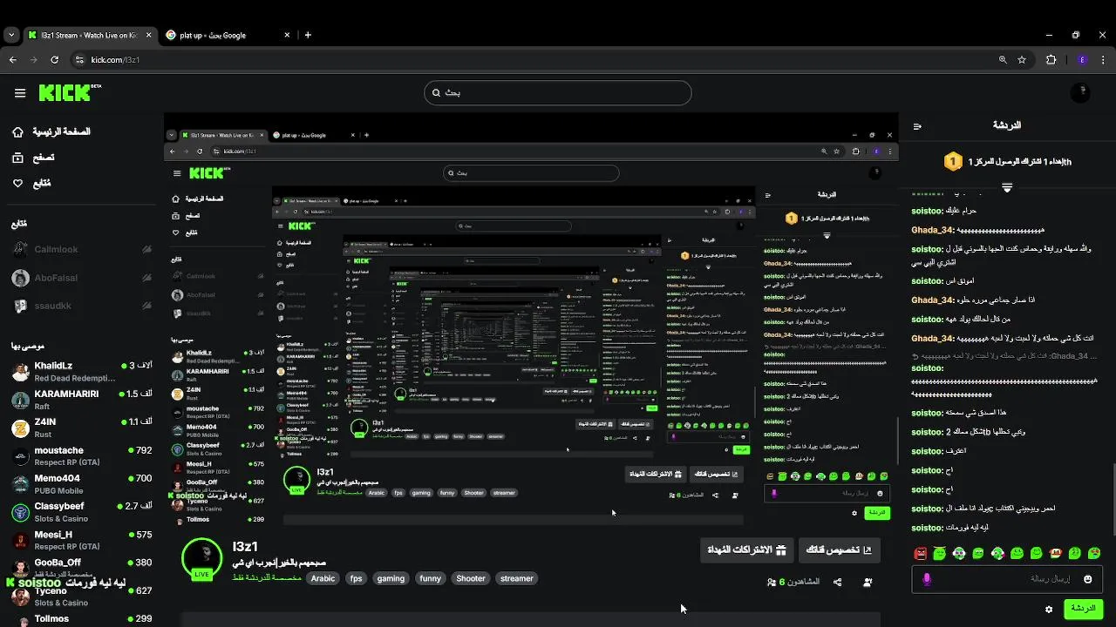Open the Kick hamburger sidebar menu
The height and width of the screenshot is (627, 1116).
coord(20,92)
